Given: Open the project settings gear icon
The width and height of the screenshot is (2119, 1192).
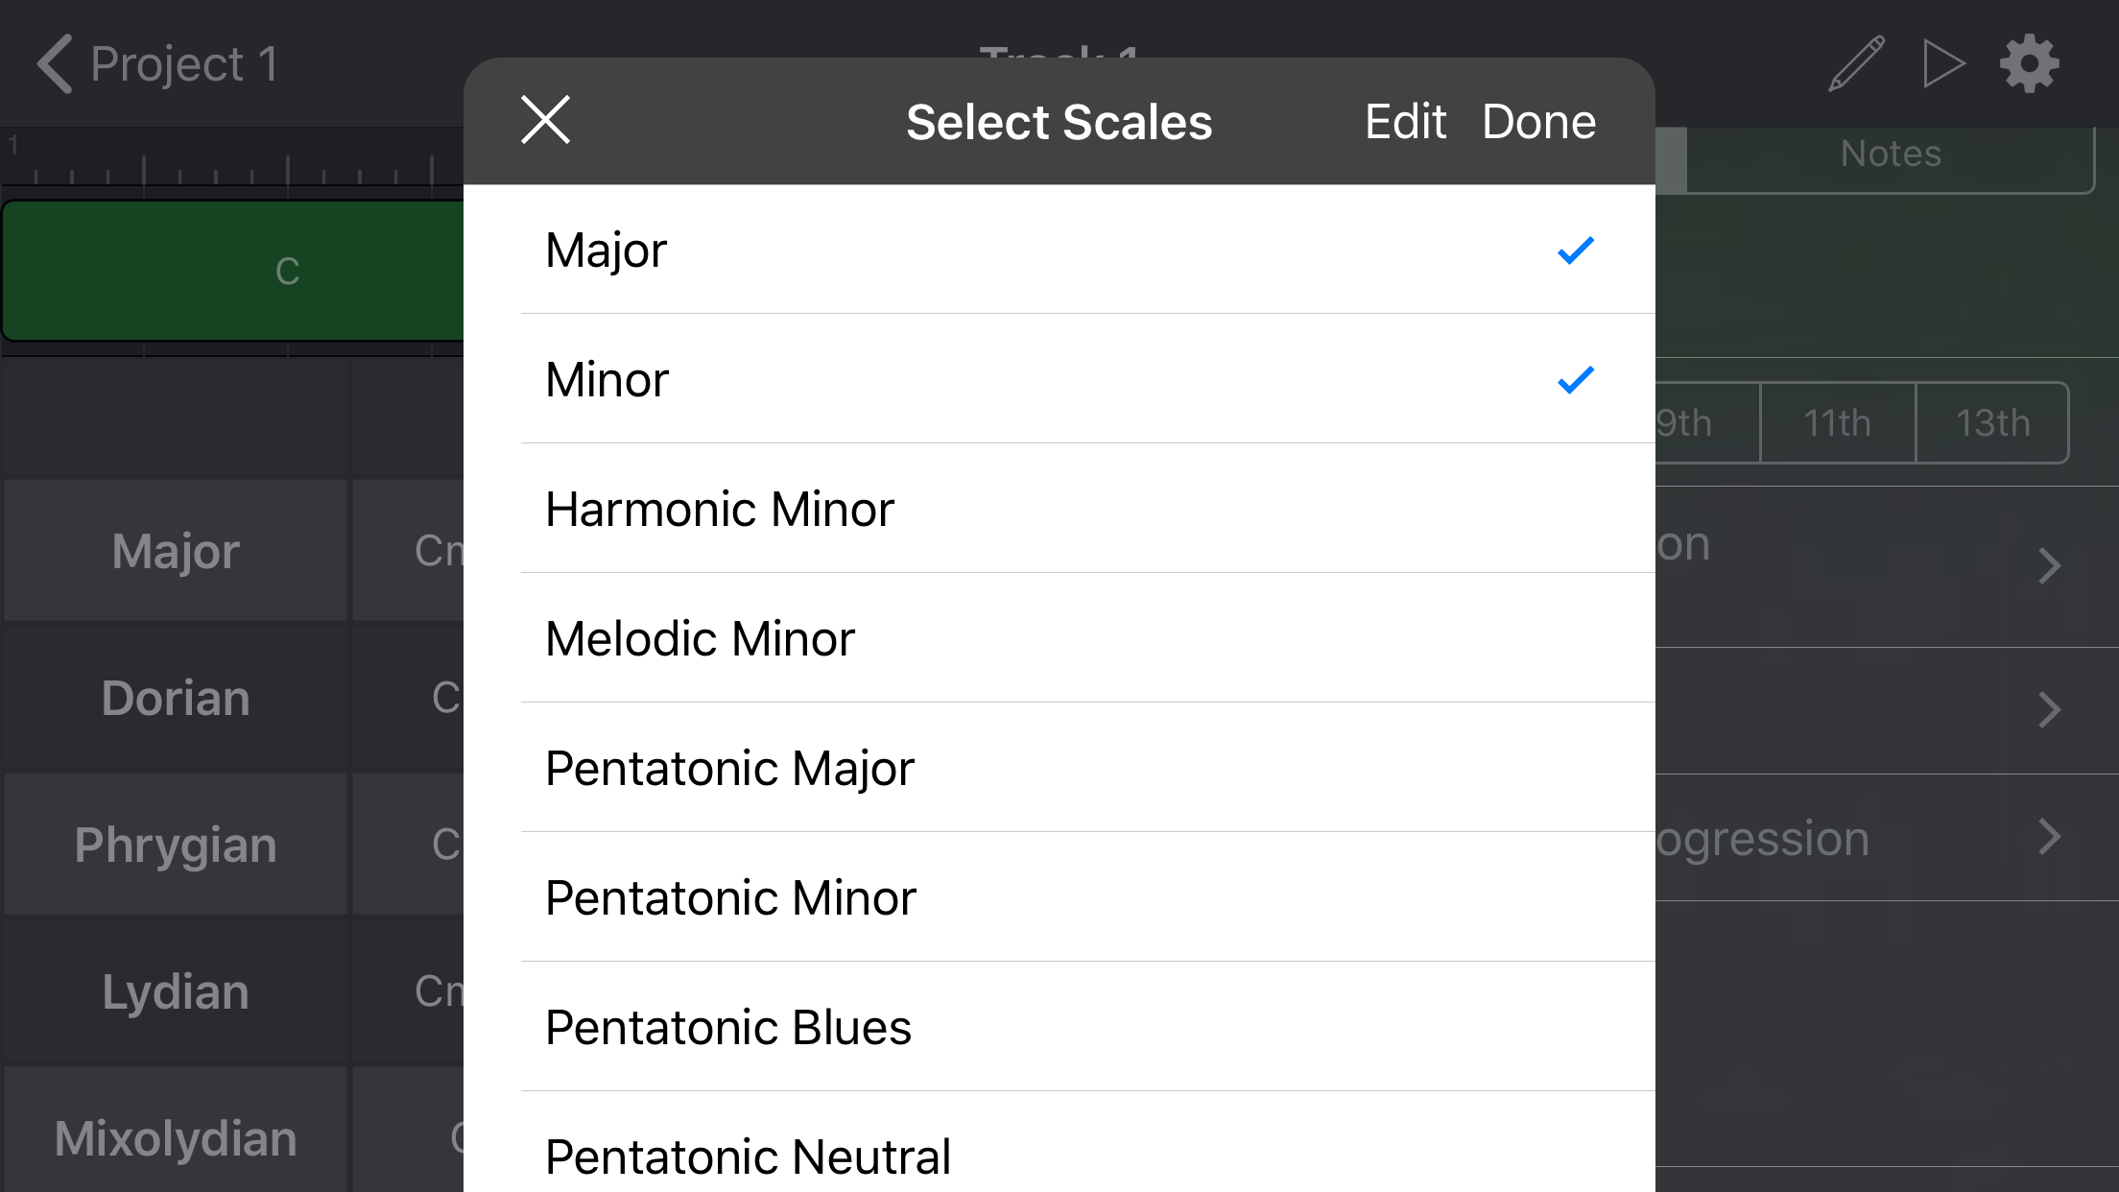Looking at the screenshot, I should tap(2029, 62).
